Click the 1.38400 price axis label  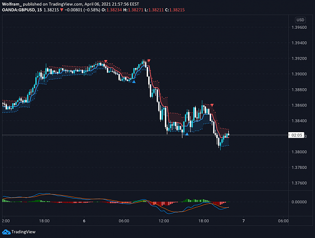pos(299,121)
